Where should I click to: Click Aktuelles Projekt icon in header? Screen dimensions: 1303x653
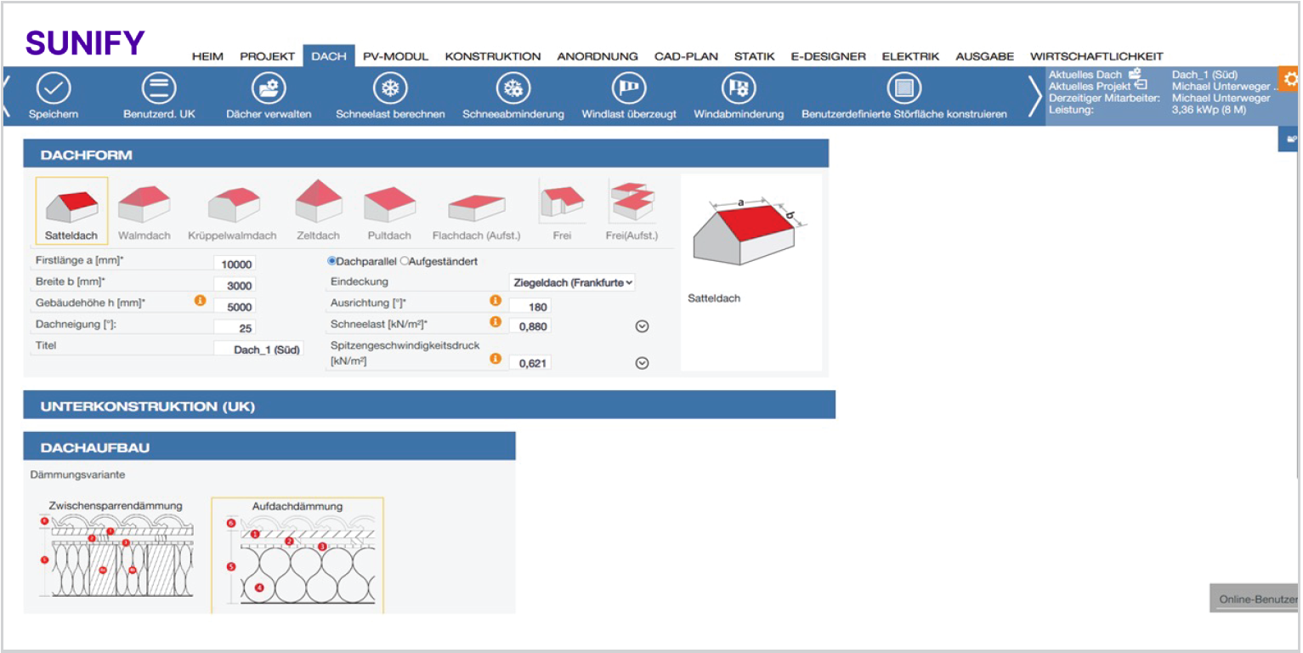1141,85
